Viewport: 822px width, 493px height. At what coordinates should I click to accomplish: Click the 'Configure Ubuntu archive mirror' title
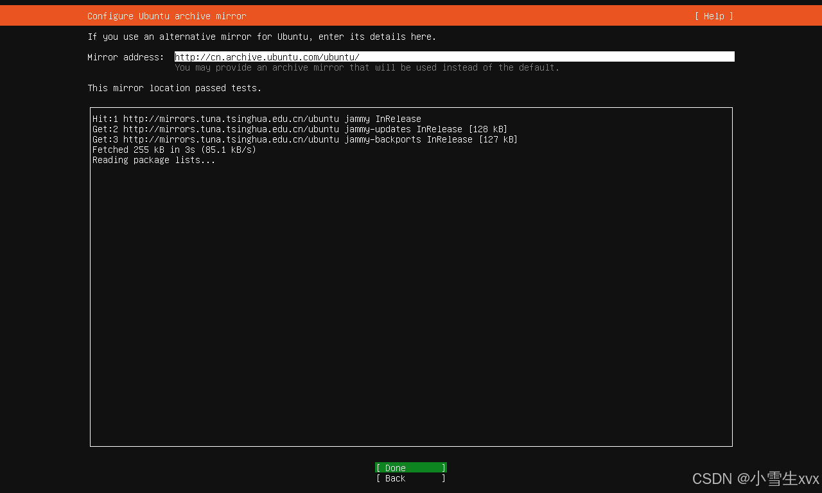point(167,16)
